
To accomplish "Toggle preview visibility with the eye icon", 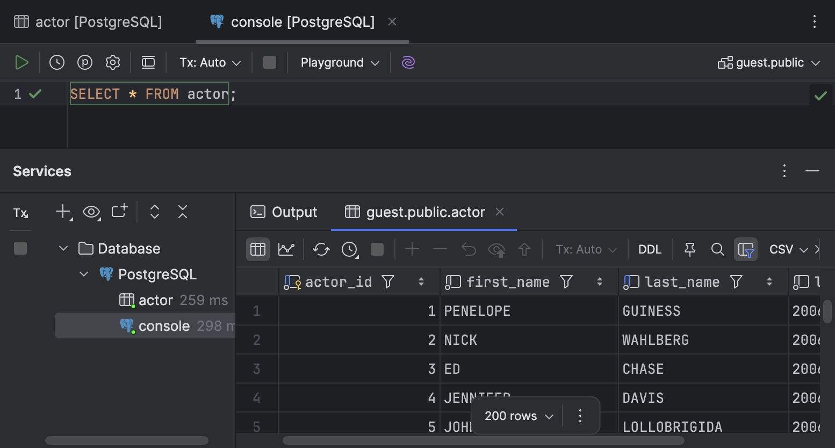I will (x=91, y=212).
